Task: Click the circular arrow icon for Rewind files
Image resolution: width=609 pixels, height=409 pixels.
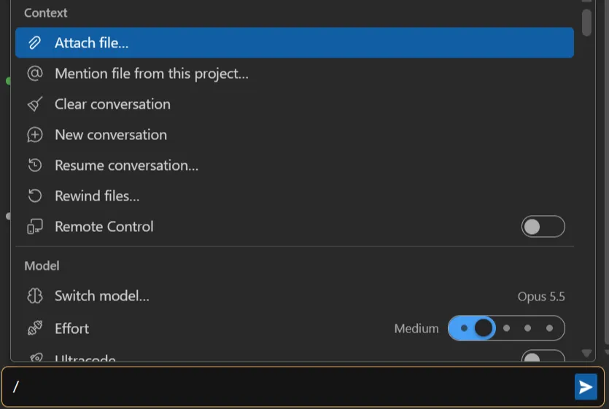Action: click(x=34, y=196)
